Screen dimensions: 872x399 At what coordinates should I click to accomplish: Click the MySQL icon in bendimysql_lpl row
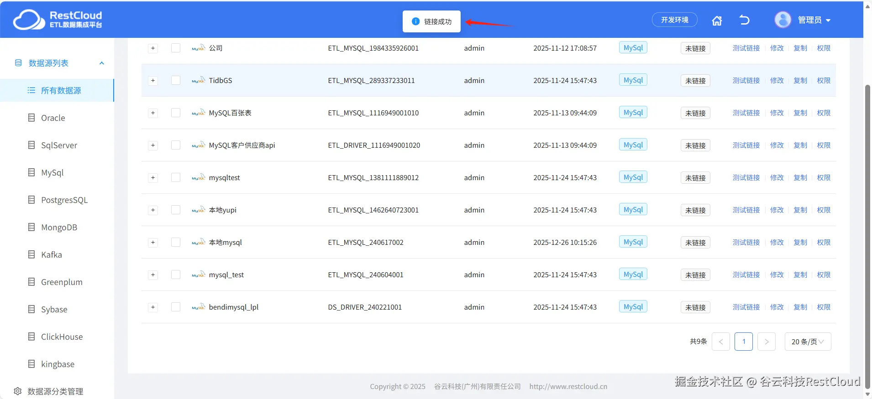pyautogui.click(x=199, y=307)
